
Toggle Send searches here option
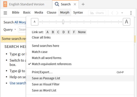click(x=80, y=46)
